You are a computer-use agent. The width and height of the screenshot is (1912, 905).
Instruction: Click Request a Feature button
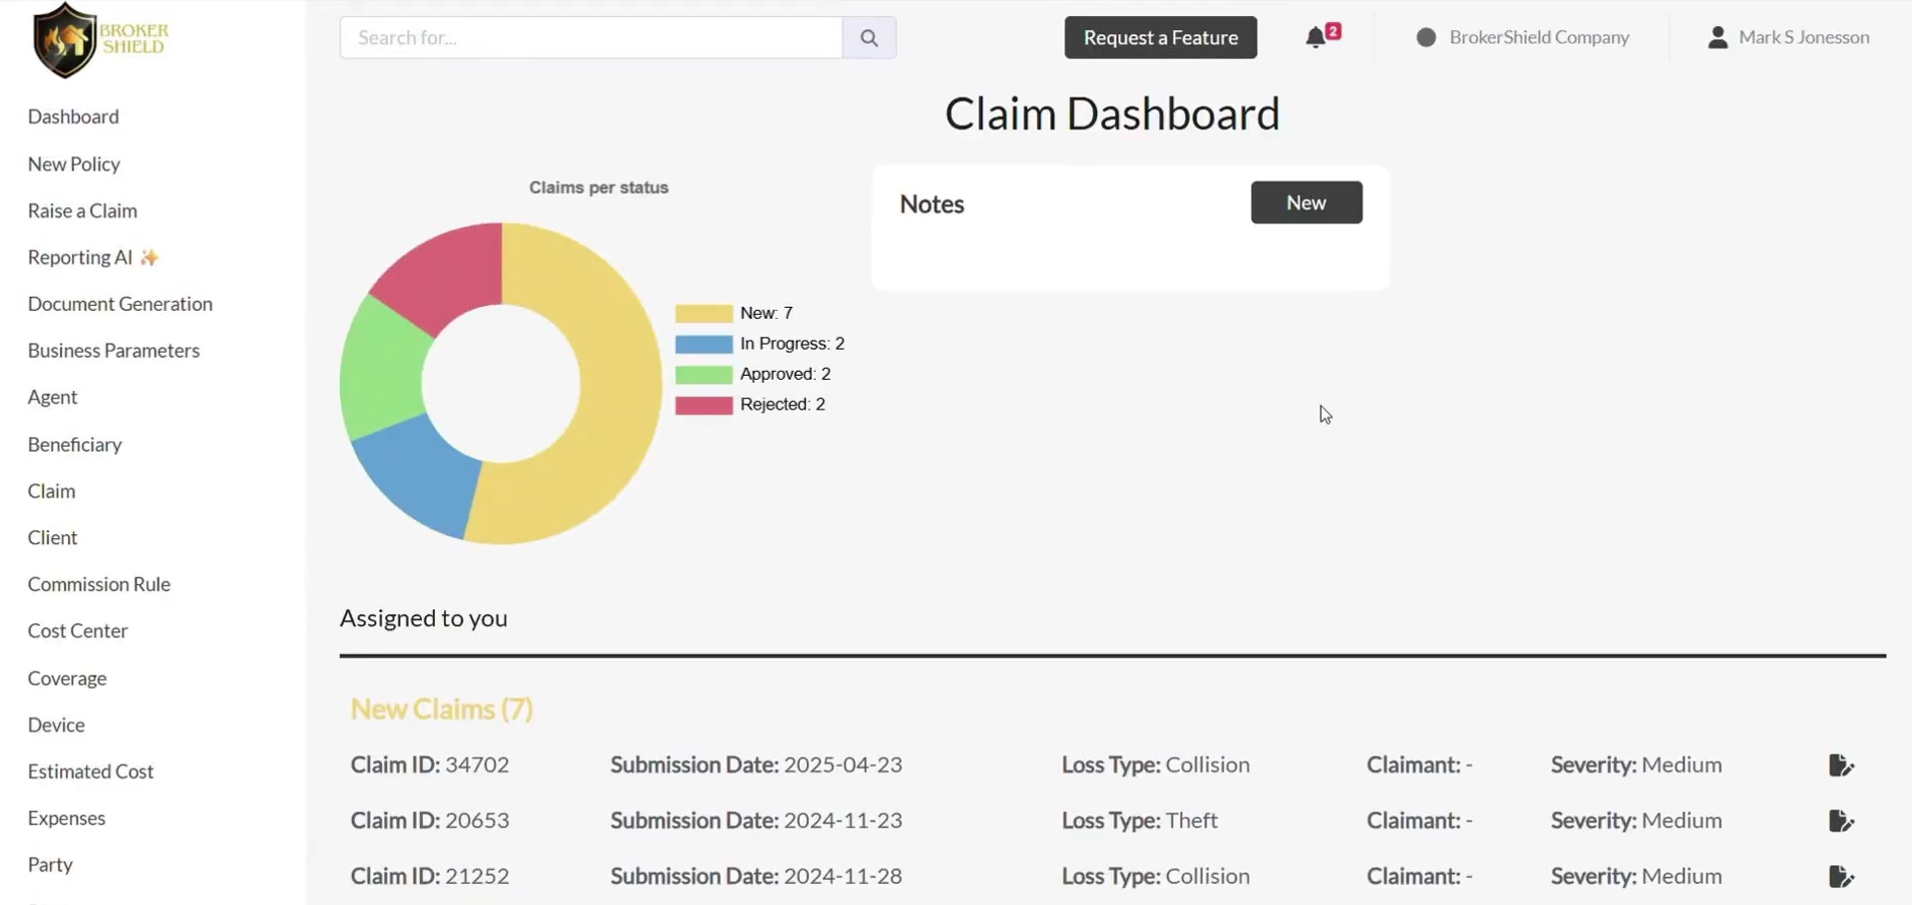pos(1160,38)
